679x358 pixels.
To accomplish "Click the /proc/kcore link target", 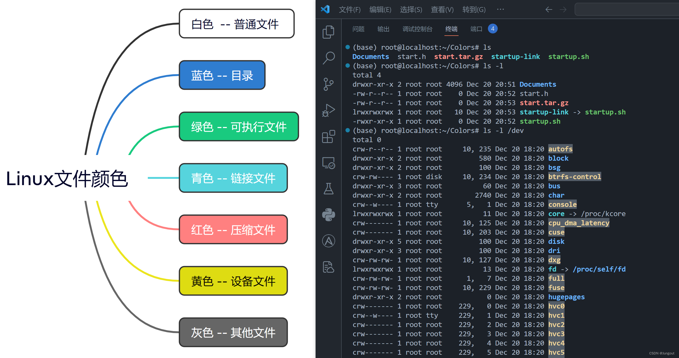I will tap(603, 214).
